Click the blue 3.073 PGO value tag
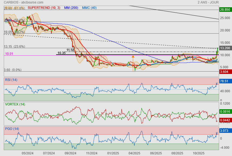The height and width of the screenshot is (156, 232). pyautogui.click(x=225, y=130)
